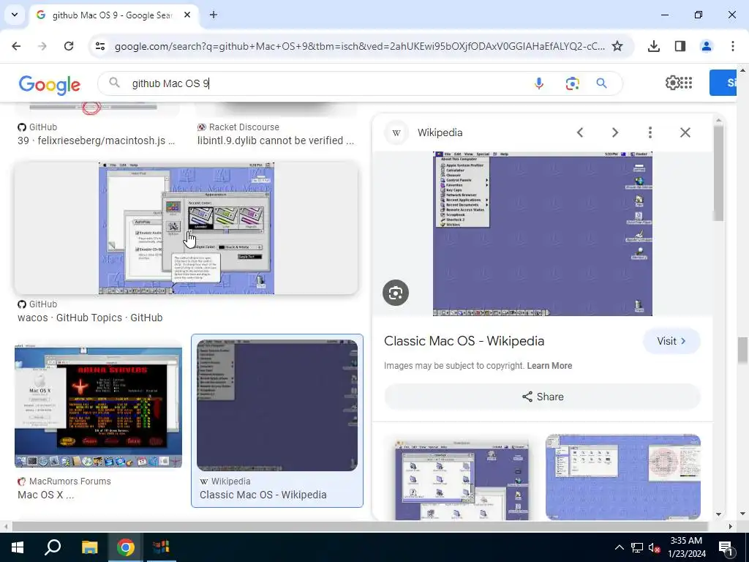
Task: Go back in browser history
Action: (x=16, y=46)
